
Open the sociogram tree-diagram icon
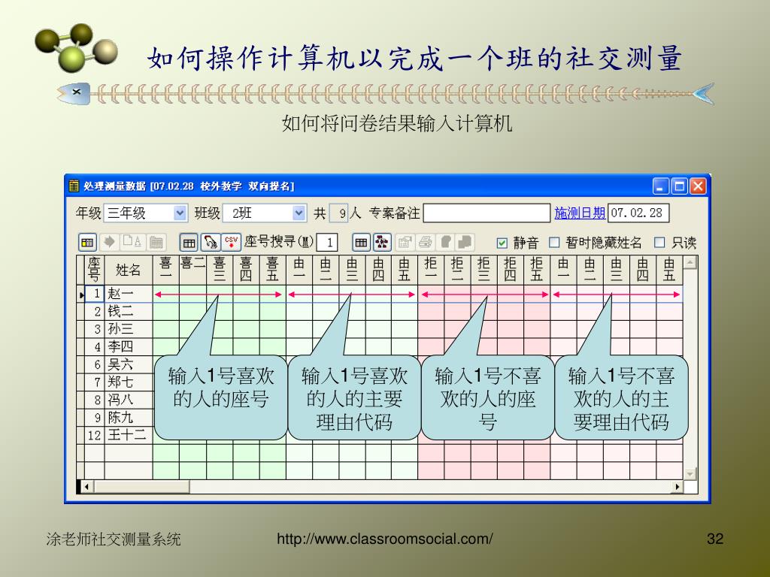[381, 243]
